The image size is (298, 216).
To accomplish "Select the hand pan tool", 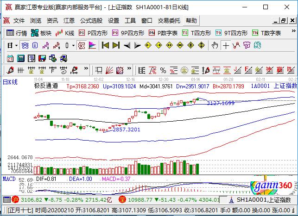I will coord(215,45).
